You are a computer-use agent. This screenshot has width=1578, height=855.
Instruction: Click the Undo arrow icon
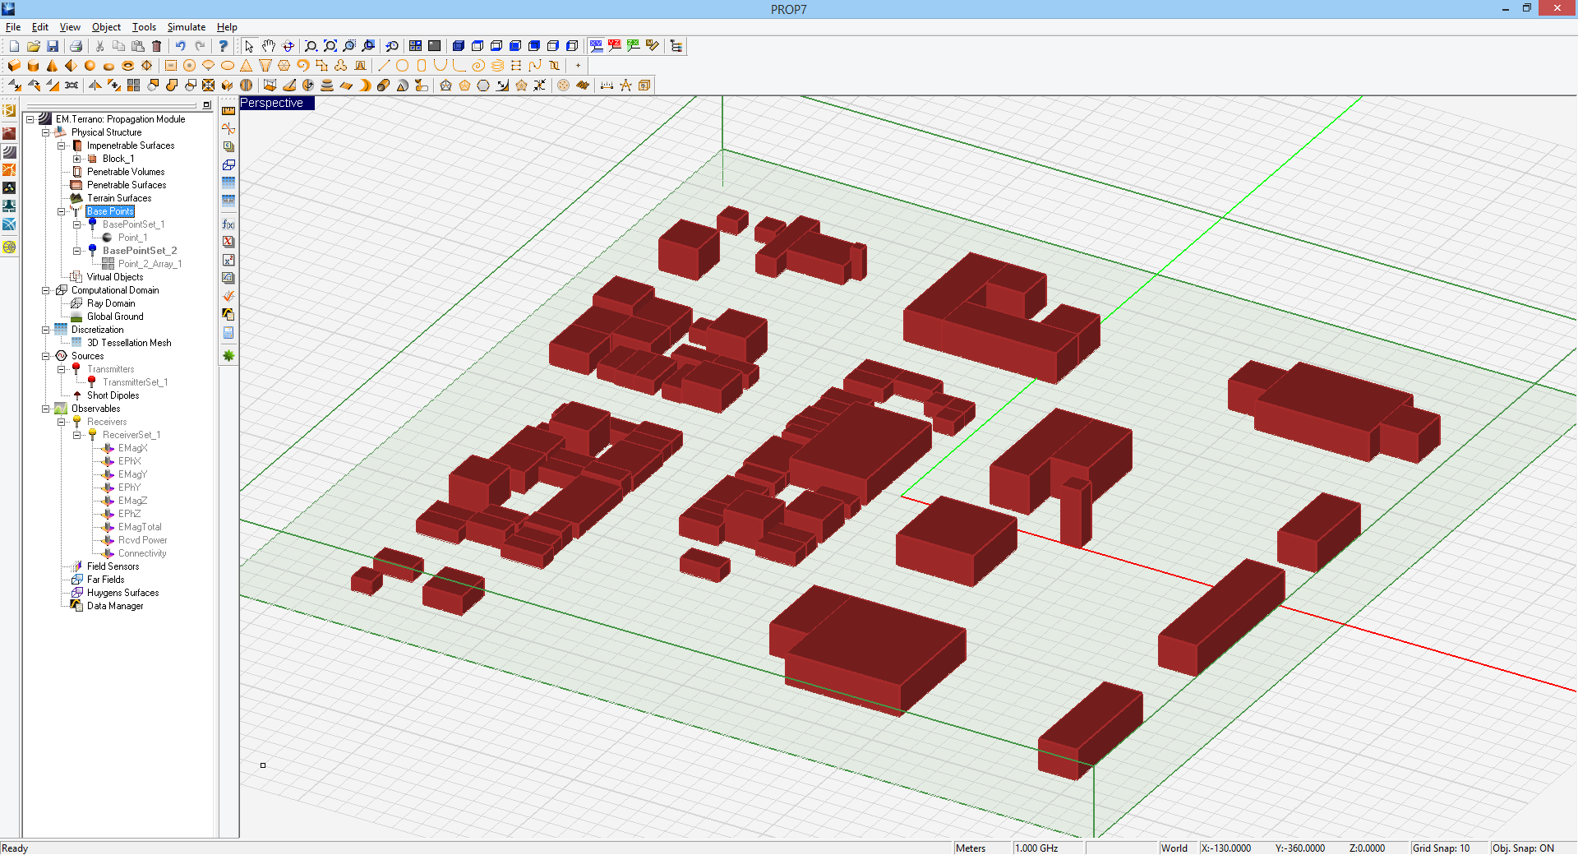coord(180,46)
